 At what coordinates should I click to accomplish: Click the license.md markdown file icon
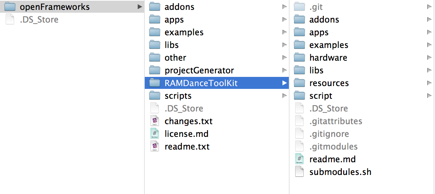(x=155, y=134)
